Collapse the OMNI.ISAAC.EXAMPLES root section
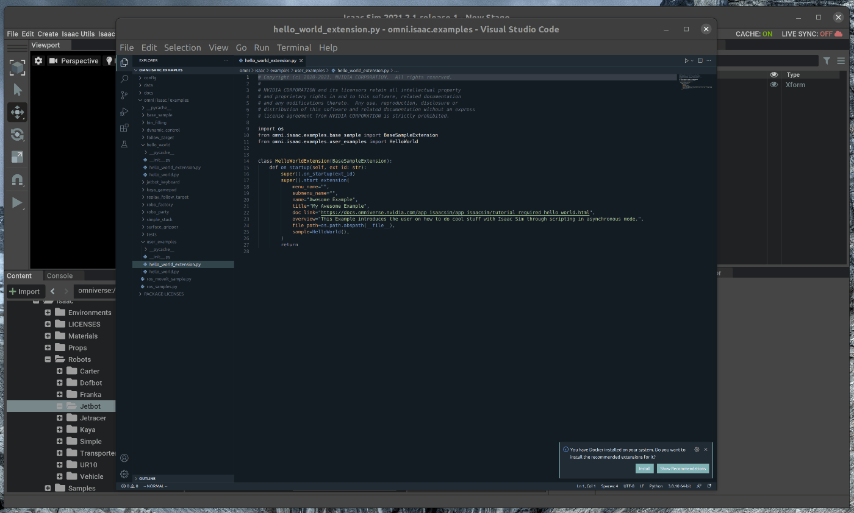 point(183,70)
